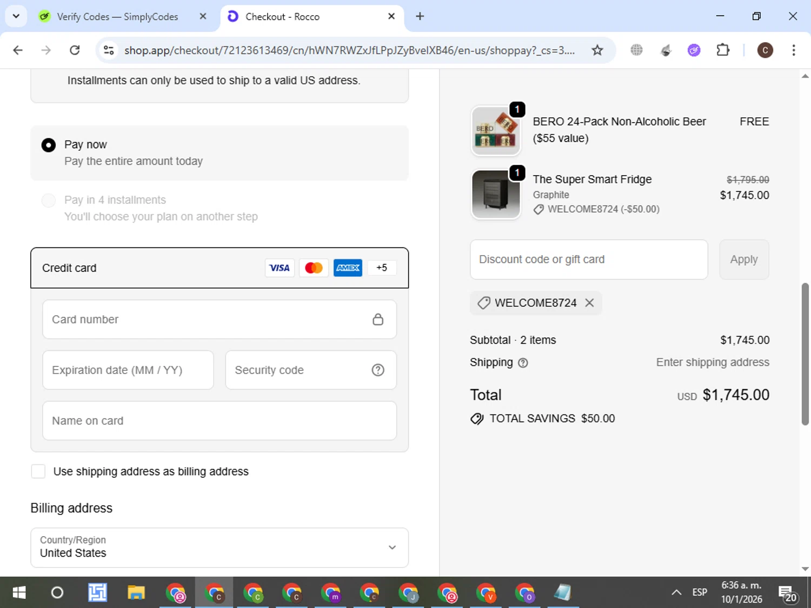Open Cortana search circle on taskbar
The width and height of the screenshot is (811, 608).
pyautogui.click(x=57, y=593)
